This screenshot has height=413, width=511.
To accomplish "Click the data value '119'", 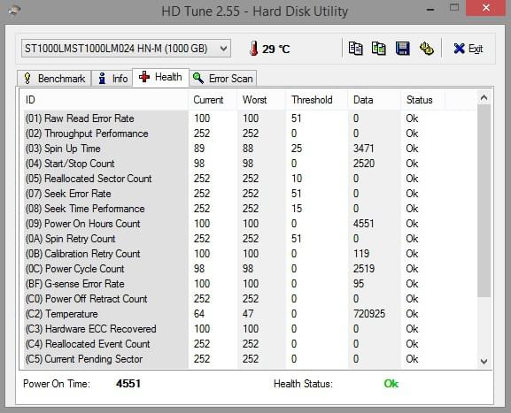I will (361, 254).
